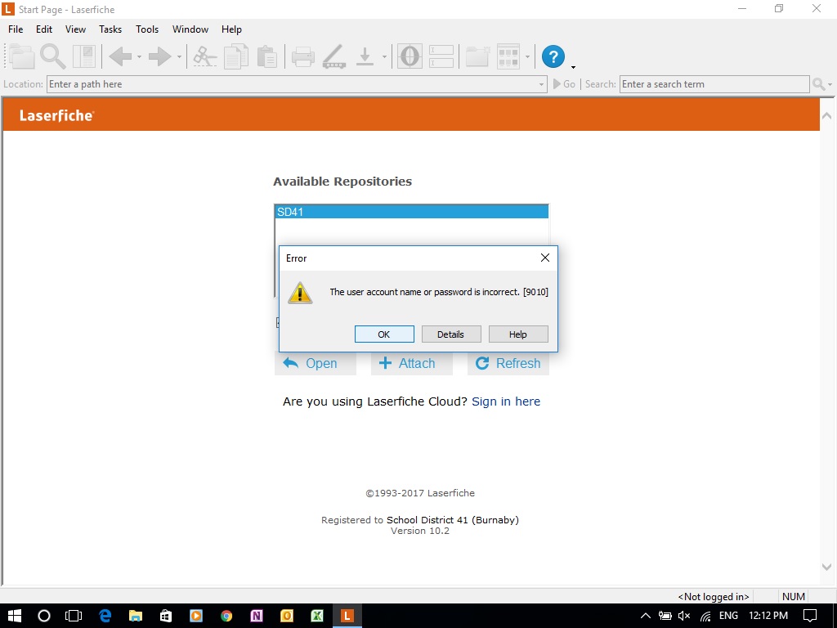This screenshot has width=837, height=628.
Task: Expand the toolbar overflow options arrow
Action: click(573, 67)
